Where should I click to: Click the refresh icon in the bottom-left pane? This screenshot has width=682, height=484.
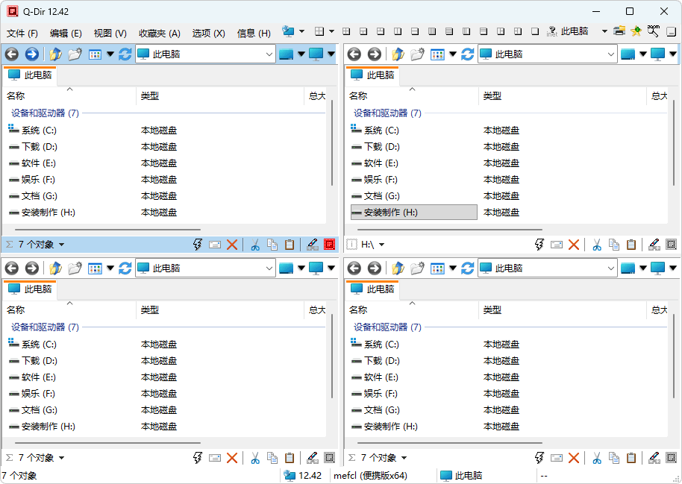(125, 268)
